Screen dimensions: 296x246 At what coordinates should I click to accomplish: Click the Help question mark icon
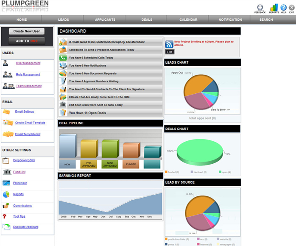coord(283,8)
